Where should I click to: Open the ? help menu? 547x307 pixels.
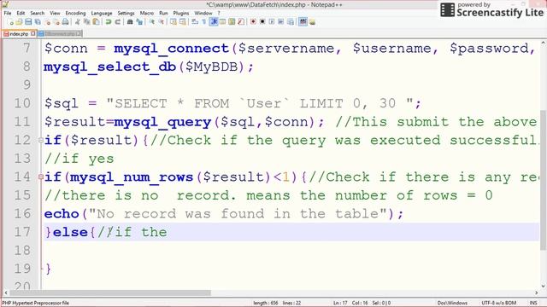[219, 13]
